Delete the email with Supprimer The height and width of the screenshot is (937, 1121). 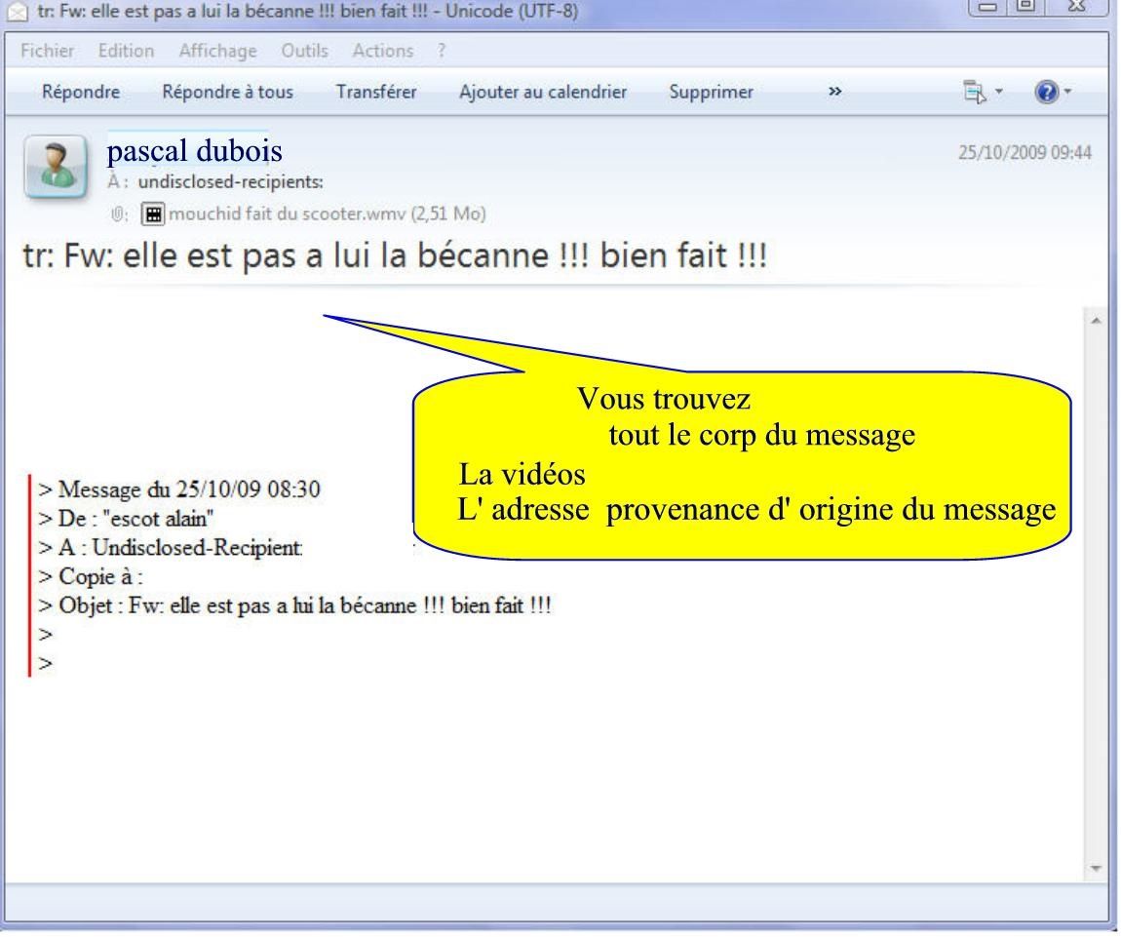coord(712,93)
